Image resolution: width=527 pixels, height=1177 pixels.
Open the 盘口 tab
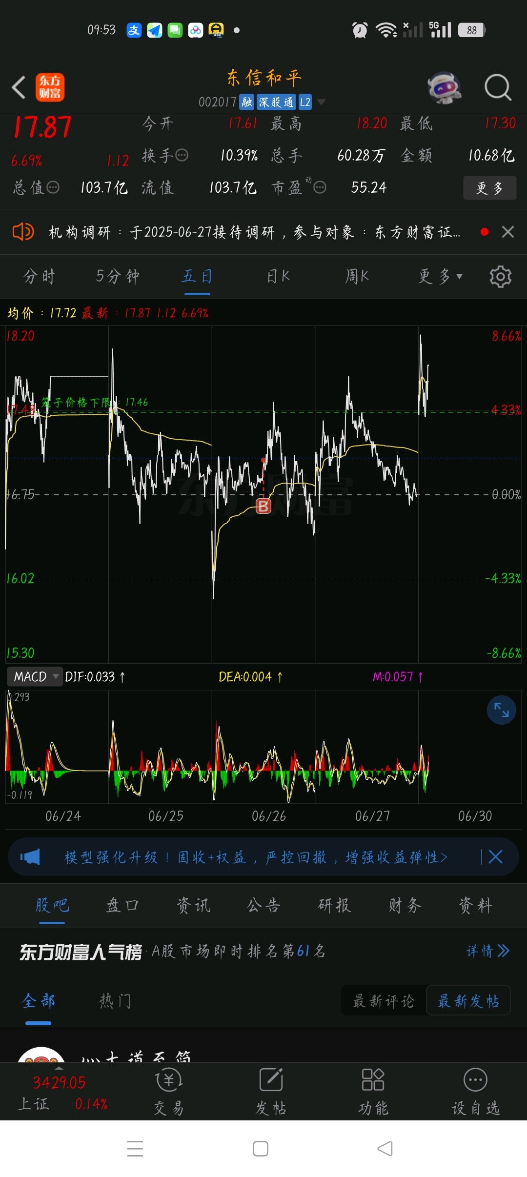(x=122, y=906)
